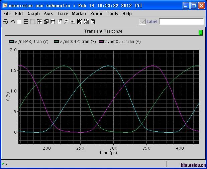Toggle the Label checkmark button

click(142, 22)
